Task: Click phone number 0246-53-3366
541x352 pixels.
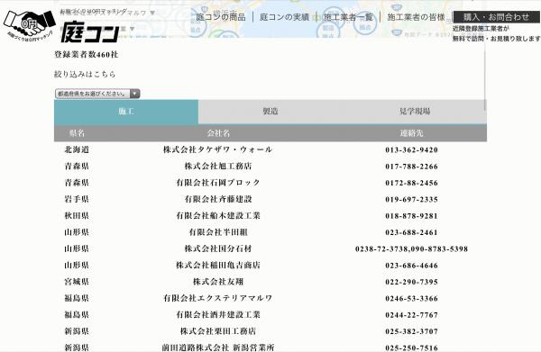Action: pyautogui.click(x=412, y=299)
